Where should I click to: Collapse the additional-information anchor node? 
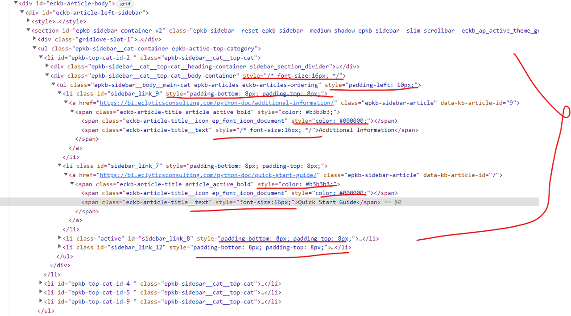tap(66, 103)
